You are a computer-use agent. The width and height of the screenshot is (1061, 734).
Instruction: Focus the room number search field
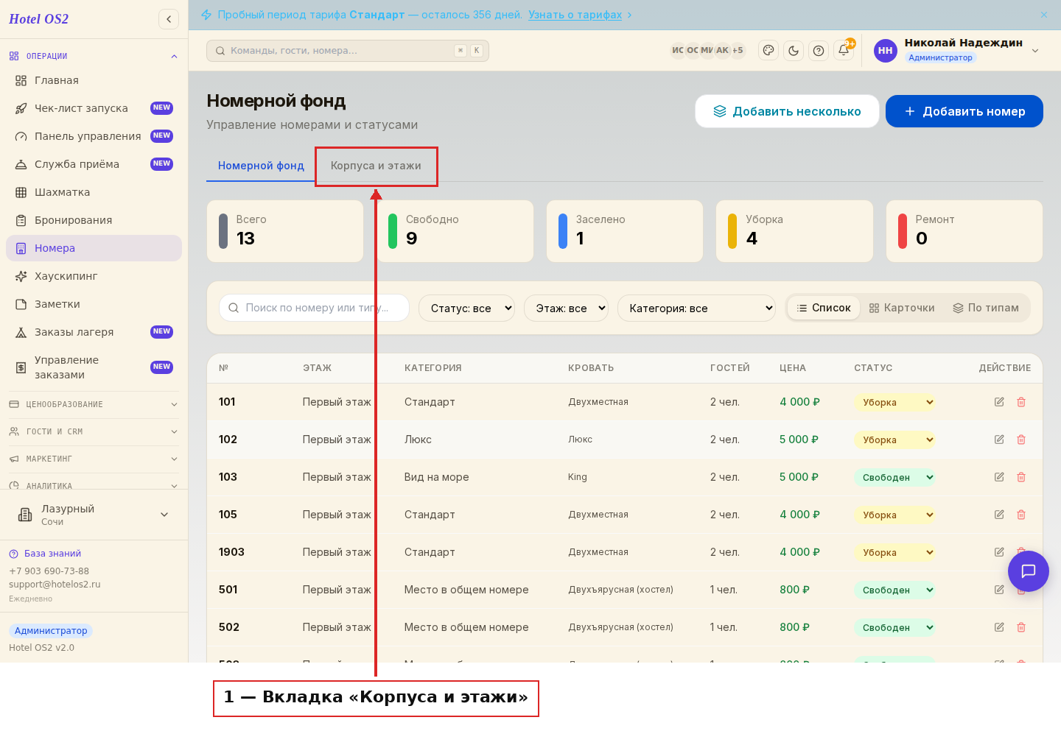314,308
